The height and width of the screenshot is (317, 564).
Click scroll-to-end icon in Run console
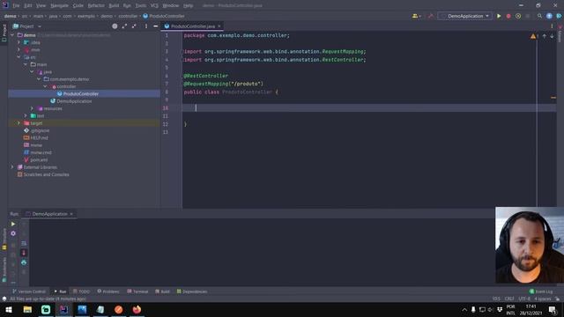point(24,253)
